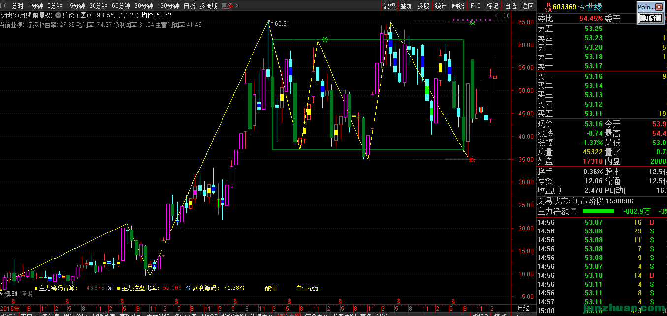
Task: Select the MACD indicator tab
Action: pos(210,315)
